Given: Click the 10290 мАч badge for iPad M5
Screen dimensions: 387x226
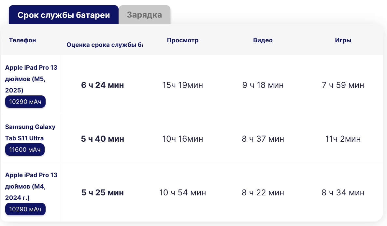Looking at the screenshot, I should point(25,102).
